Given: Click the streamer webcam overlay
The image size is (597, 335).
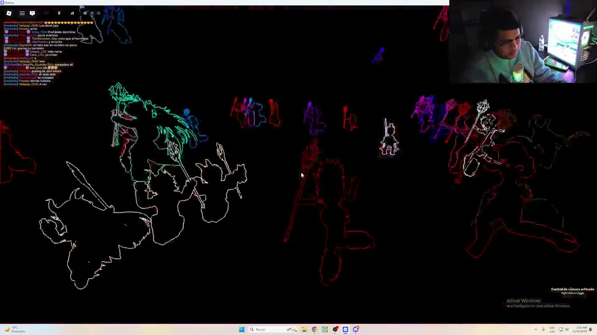Looking at the screenshot, I should pos(523,41).
